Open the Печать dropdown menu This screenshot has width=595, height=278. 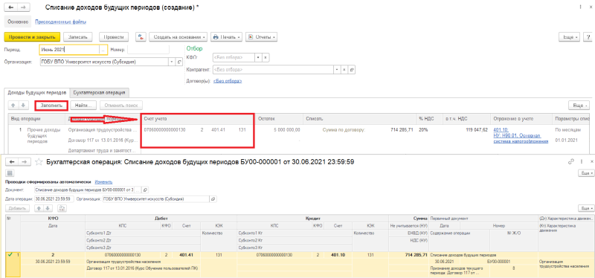227,36
